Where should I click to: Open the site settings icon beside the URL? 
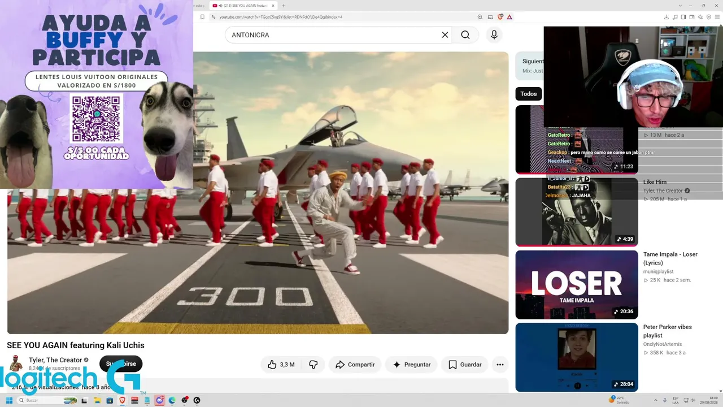214,17
